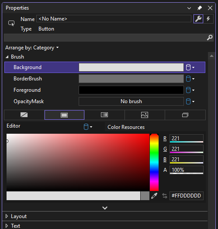Select the Foreground property label
The image size is (218, 229).
(27, 90)
